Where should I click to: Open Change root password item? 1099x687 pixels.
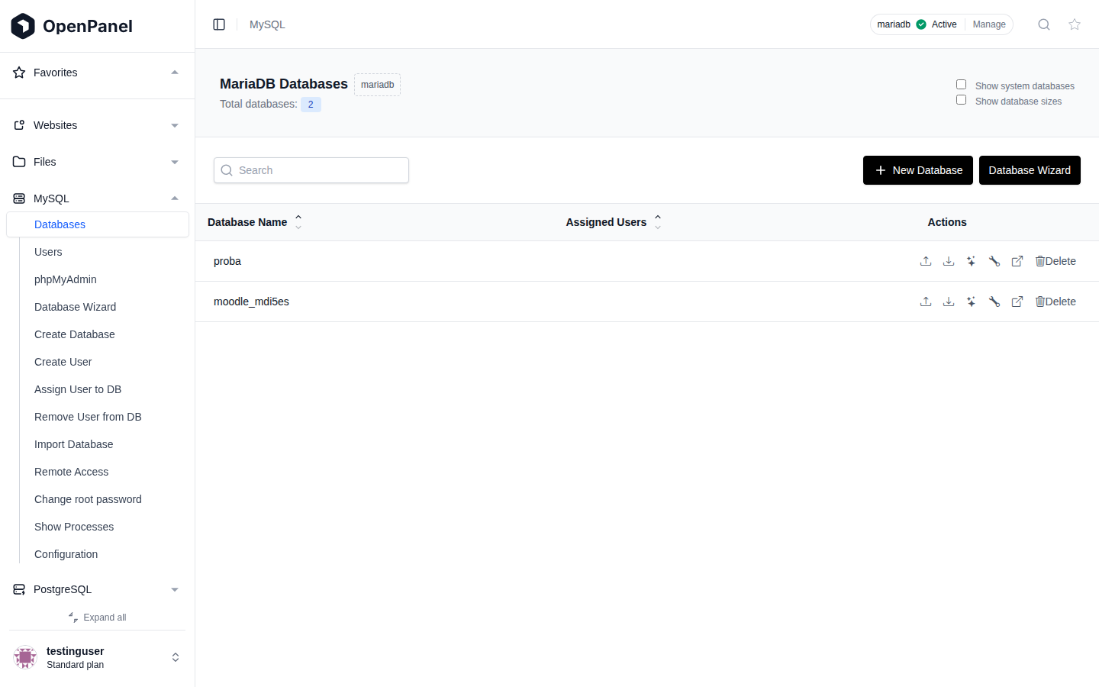click(88, 499)
